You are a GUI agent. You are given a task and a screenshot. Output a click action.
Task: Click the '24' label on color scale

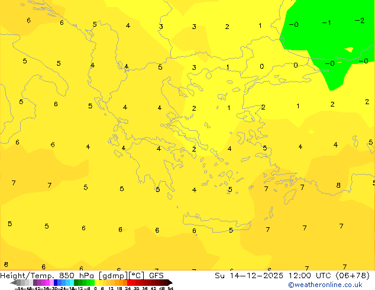point(128,288)
